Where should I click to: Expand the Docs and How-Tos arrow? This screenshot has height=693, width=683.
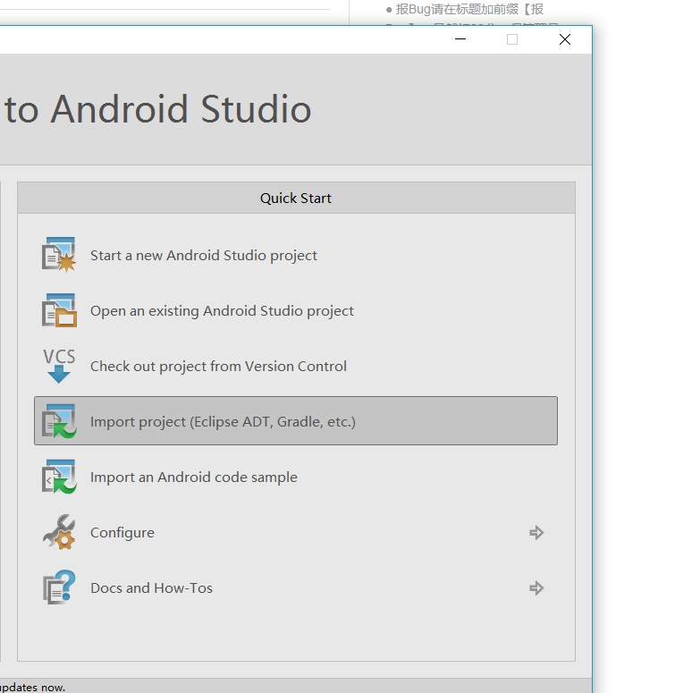click(536, 587)
